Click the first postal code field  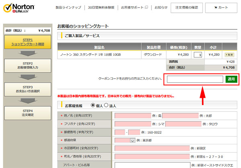pos(120,132)
